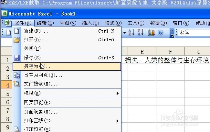
Task: Click the Select All corner box
Action: point(6,51)
